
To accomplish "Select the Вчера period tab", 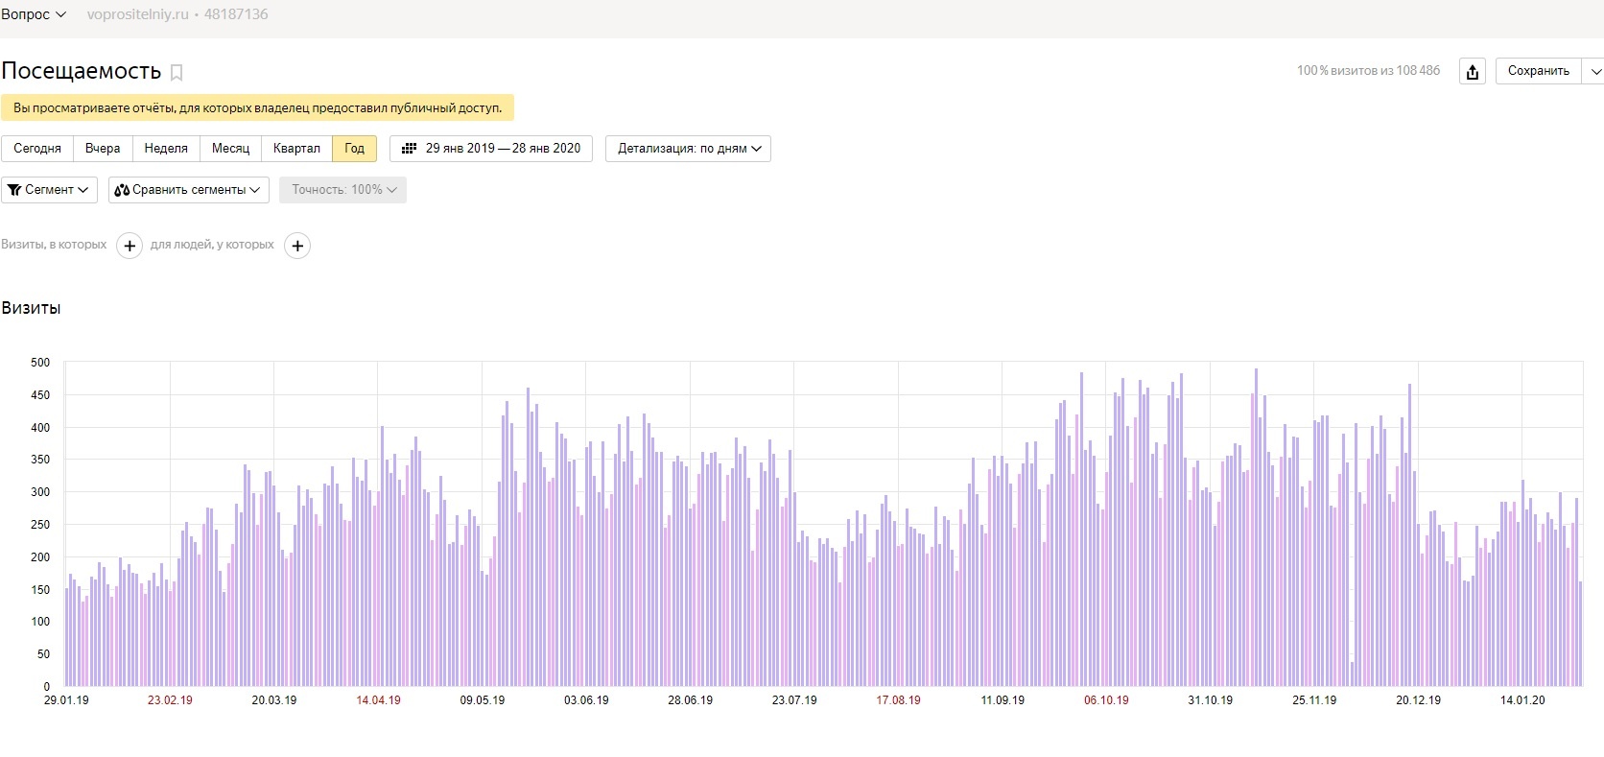I will [103, 149].
